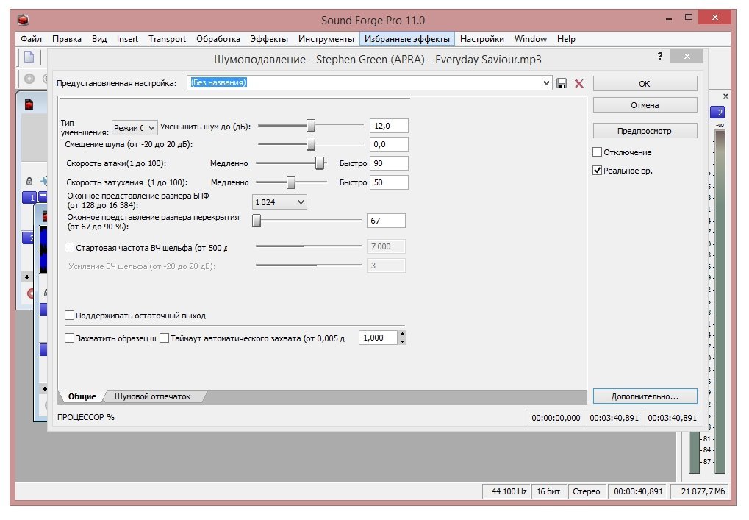Open the Инструменты menu
Image resolution: width=749 pixels, height=520 pixels.
pyautogui.click(x=326, y=39)
